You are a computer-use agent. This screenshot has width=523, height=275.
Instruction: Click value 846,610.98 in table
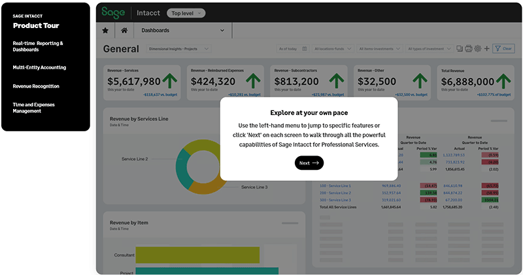tap(452, 186)
